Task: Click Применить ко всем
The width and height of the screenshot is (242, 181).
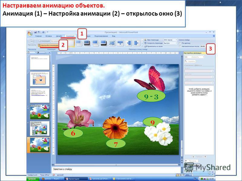Action: (153, 46)
